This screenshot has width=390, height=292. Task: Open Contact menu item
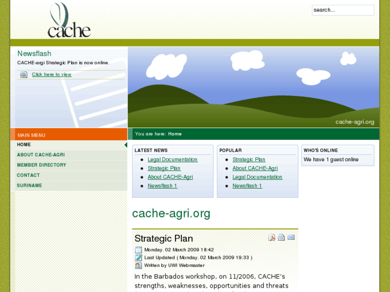point(71,175)
